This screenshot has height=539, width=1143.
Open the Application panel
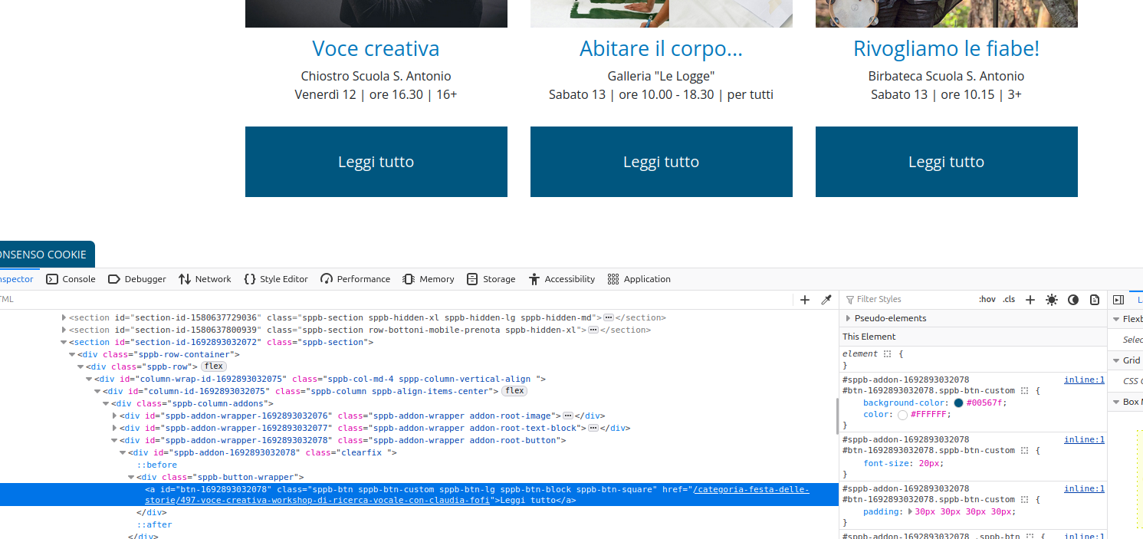point(639,279)
